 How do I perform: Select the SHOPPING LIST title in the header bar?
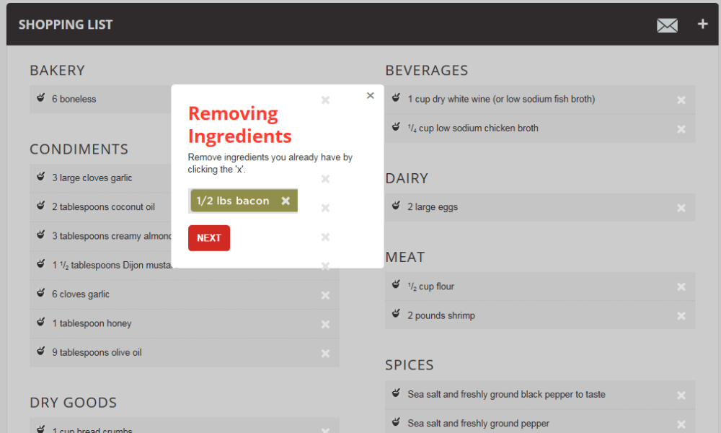pyautogui.click(x=66, y=24)
